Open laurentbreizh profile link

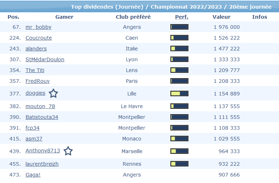pos(42,164)
